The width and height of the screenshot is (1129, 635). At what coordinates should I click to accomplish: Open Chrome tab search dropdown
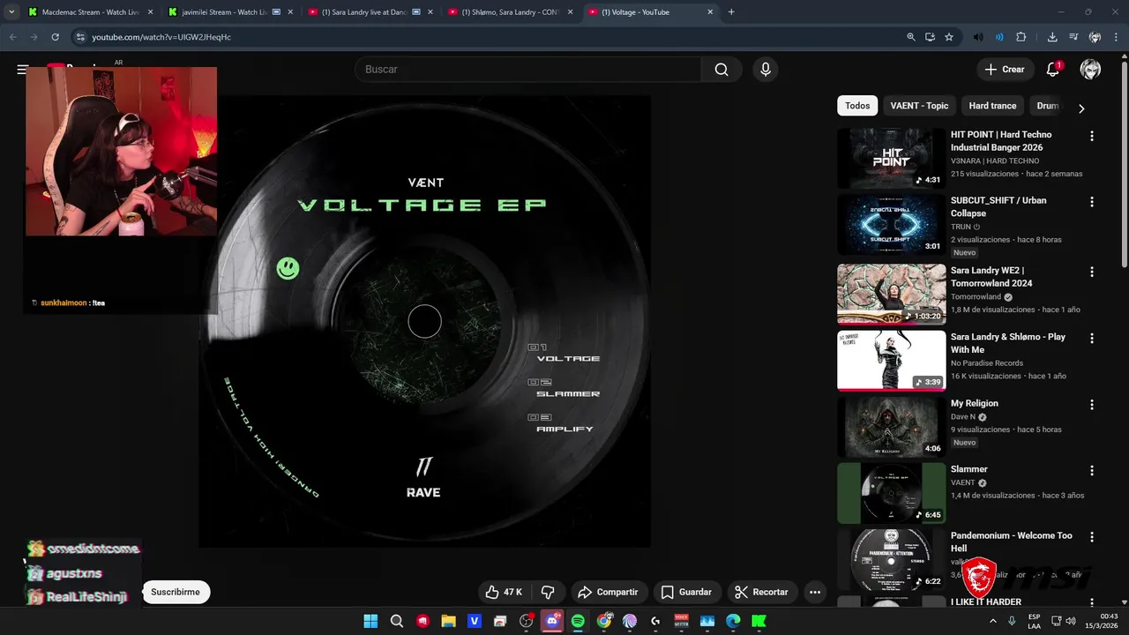[11, 12]
